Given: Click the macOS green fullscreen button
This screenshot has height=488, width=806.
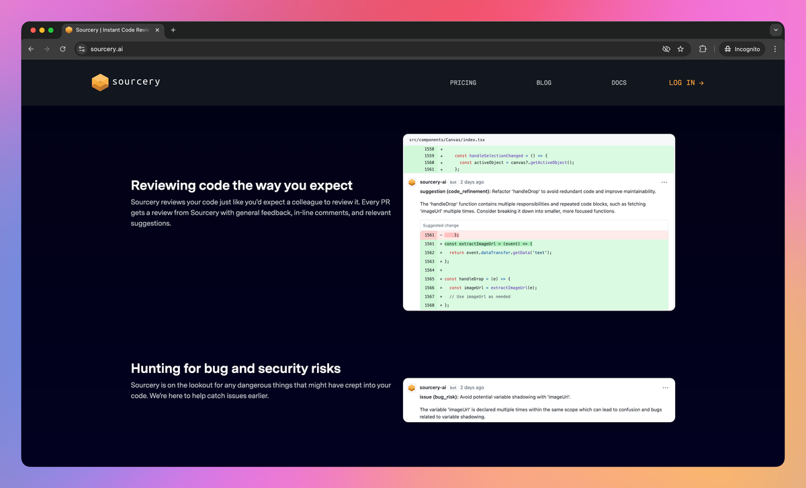Looking at the screenshot, I should [50, 30].
